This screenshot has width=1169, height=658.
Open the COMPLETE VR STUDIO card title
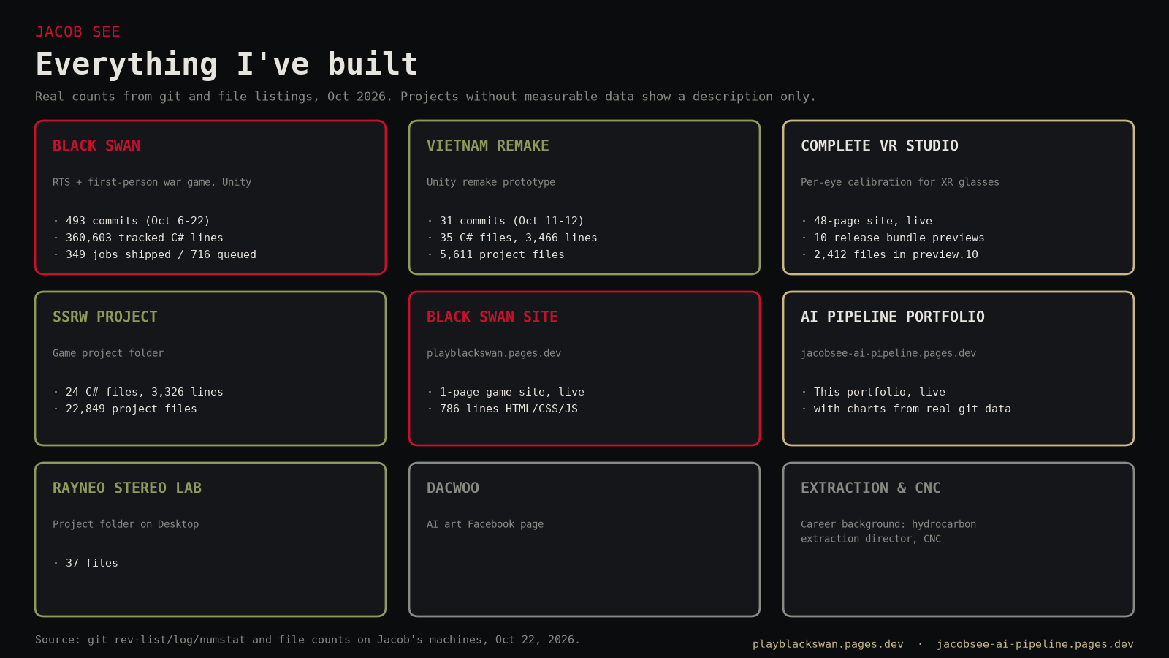[880, 145]
